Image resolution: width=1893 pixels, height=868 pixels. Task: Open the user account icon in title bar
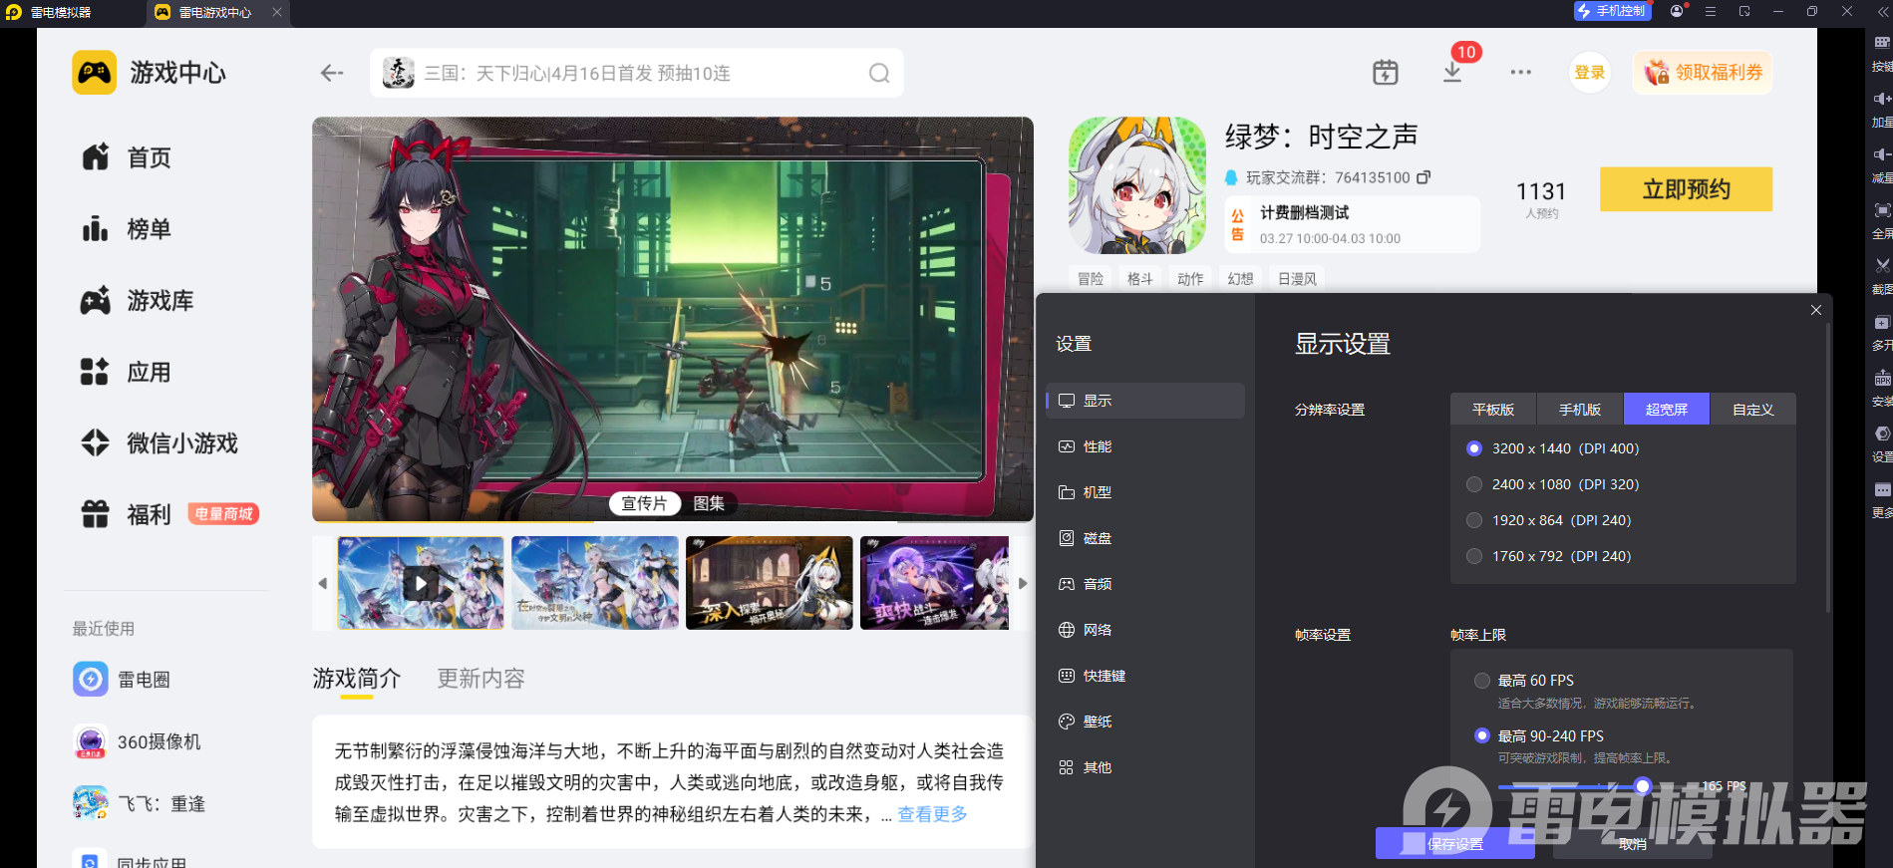tap(1678, 11)
